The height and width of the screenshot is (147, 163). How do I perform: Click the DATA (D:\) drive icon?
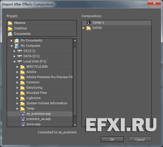pos(20,56)
